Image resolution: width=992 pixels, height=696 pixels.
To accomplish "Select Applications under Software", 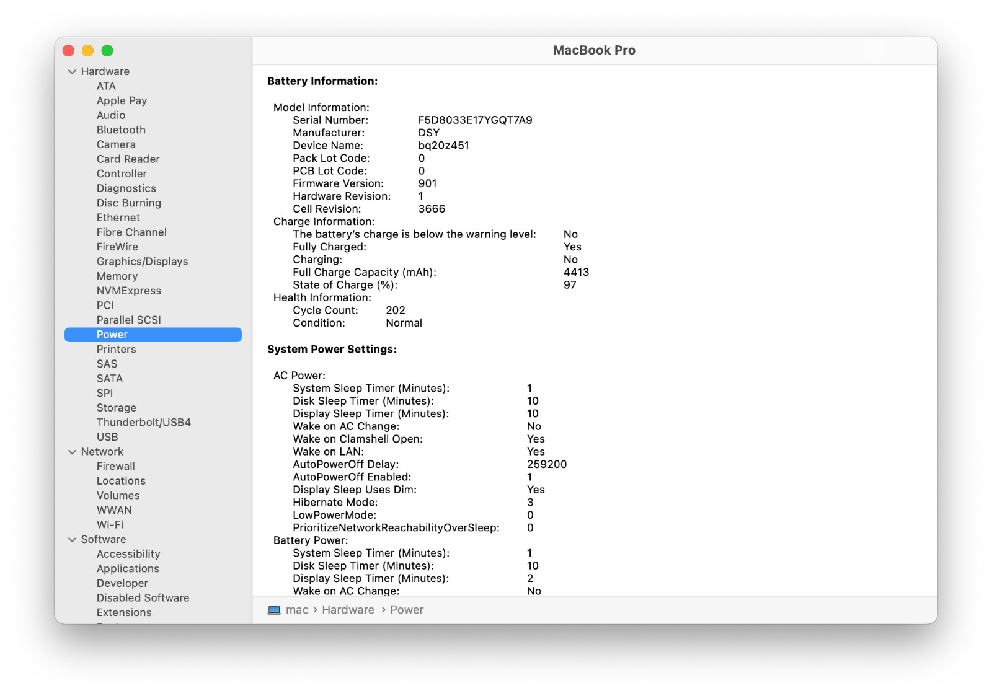I will (128, 569).
